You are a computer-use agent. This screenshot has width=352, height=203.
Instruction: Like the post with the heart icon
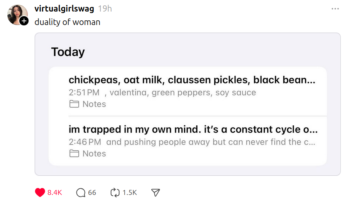tap(40, 193)
